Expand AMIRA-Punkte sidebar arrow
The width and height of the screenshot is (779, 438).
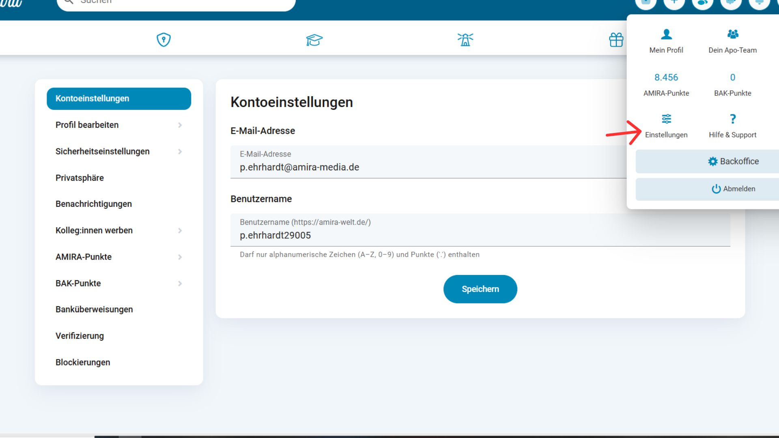coord(180,257)
